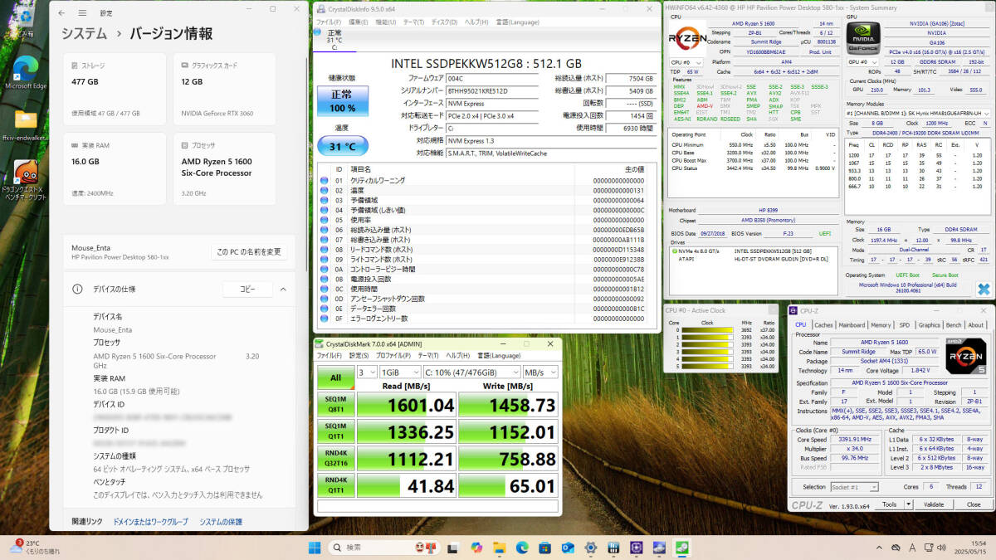Collapse the デバイスの仕様 section chevron
996x560 pixels.
(x=283, y=289)
